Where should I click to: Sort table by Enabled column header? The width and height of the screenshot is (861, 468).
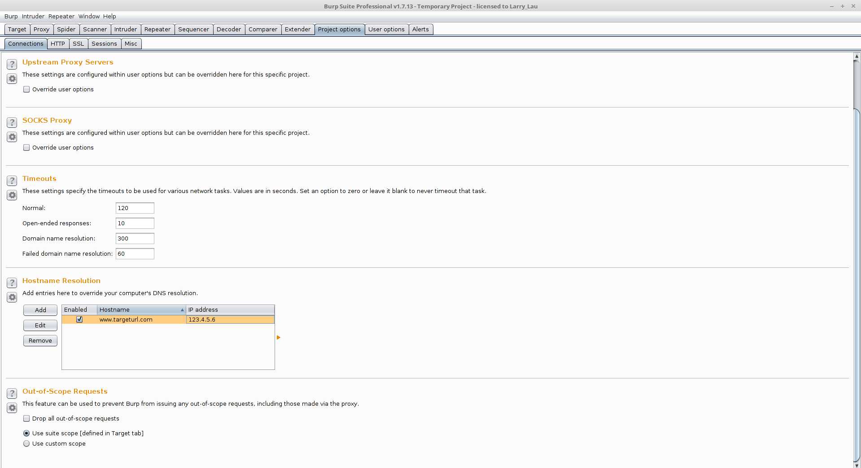79,309
